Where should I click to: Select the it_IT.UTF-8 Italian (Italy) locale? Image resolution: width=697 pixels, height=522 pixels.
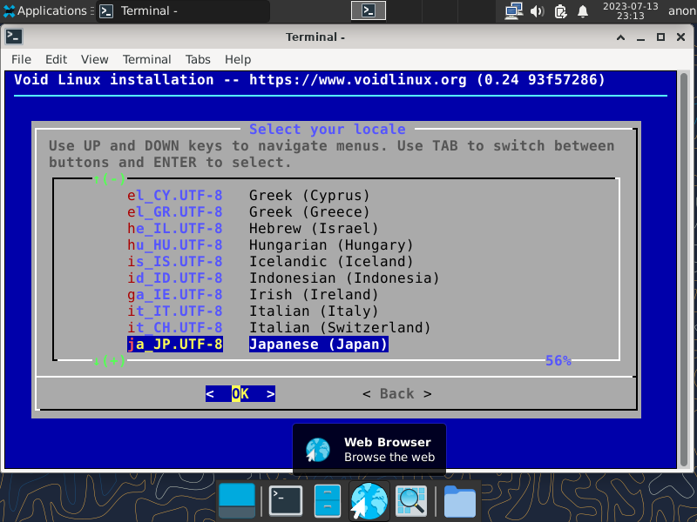point(253,311)
